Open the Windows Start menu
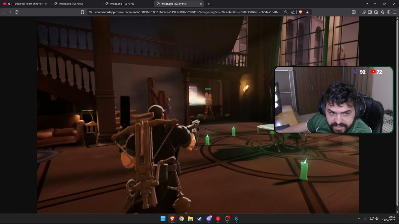The image size is (399, 224). tap(163, 219)
